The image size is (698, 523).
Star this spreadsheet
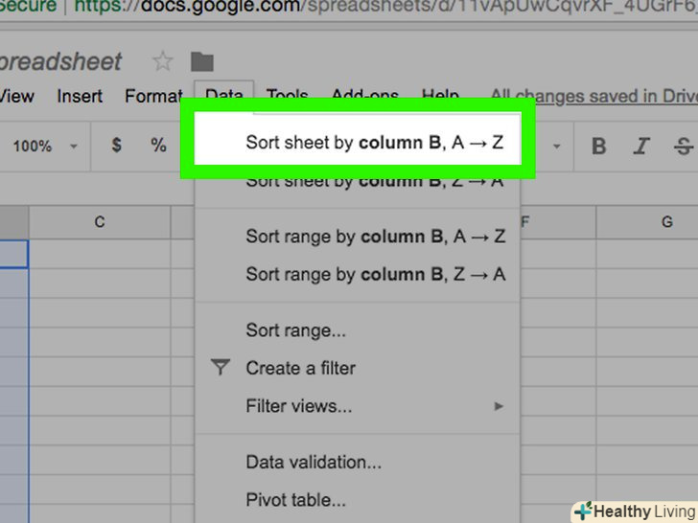click(163, 61)
